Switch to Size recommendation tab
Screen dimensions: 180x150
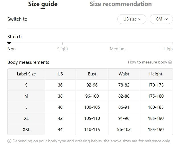[120, 4]
